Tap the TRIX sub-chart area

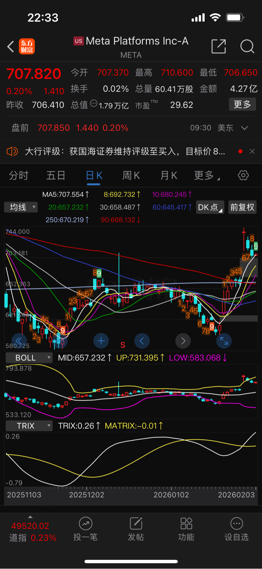coord(131,459)
